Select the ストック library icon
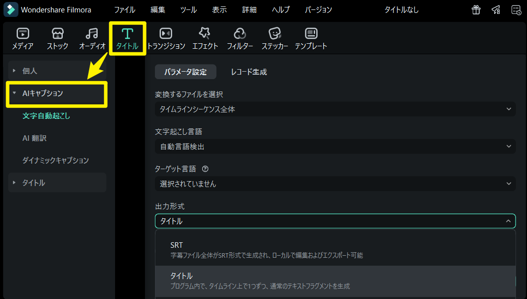Screen dimensions: 527x299 57,38
